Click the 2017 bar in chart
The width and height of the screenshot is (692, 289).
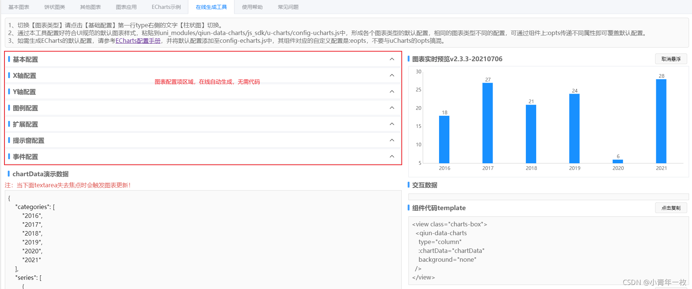tap(487, 123)
